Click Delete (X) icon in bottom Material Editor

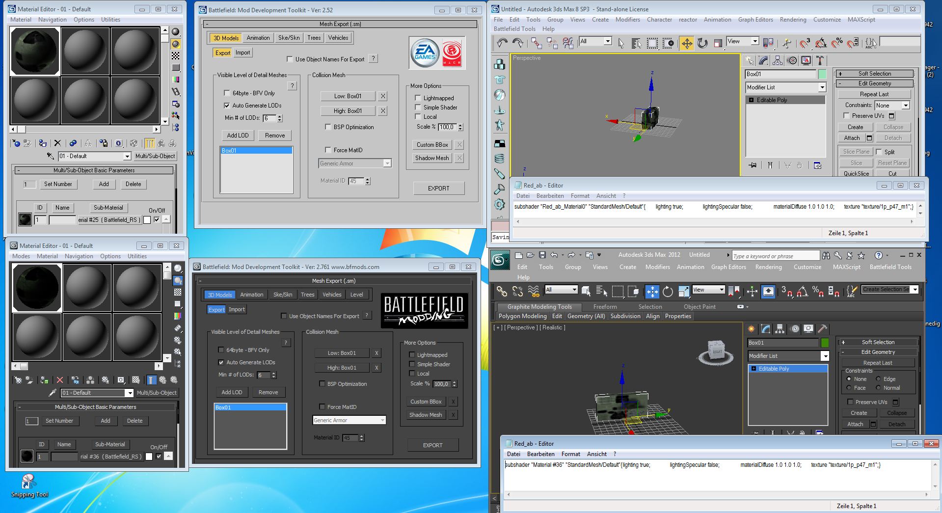(x=60, y=380)
